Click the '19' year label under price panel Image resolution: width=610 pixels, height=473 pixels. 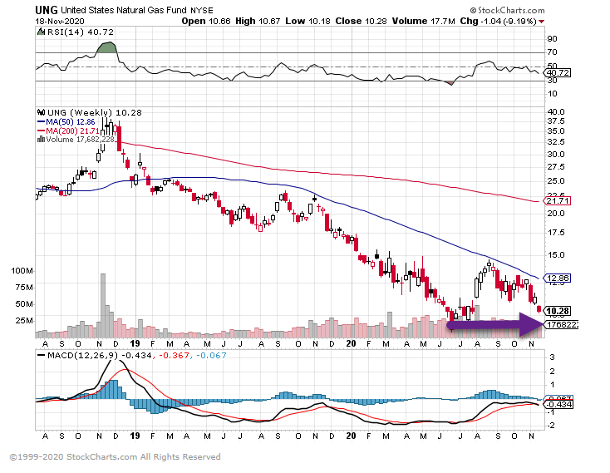point(135,343)
